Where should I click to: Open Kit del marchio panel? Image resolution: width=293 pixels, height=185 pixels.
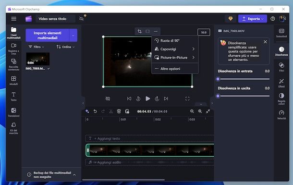click(x=13, y=128)
